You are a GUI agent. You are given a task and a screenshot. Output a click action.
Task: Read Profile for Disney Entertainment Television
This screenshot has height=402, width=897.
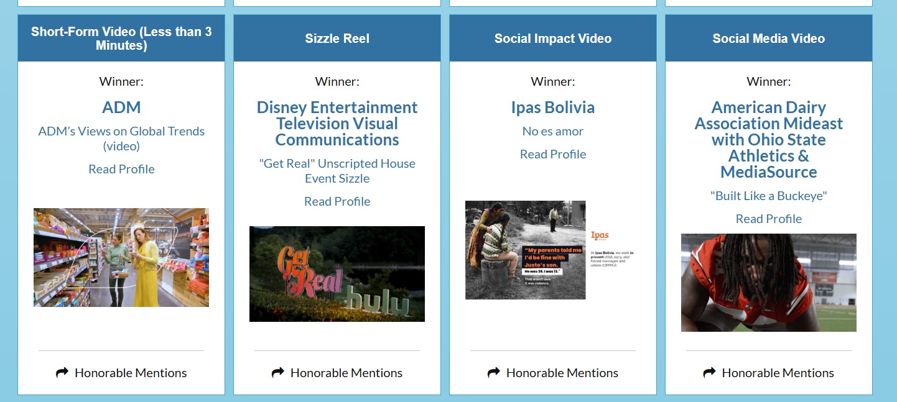pyautogui.click(x=337, y=201)
